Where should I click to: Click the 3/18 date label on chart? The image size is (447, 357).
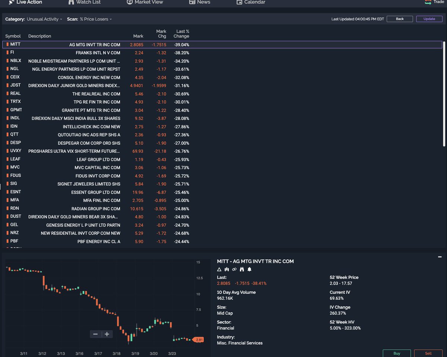pos(117,354)
